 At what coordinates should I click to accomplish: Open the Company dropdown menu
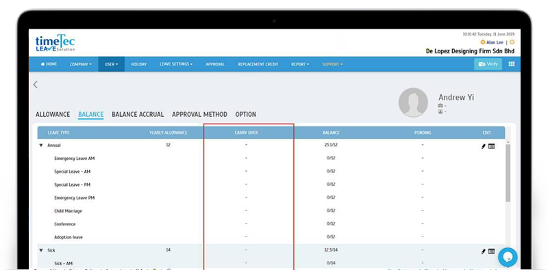[81, 64]
